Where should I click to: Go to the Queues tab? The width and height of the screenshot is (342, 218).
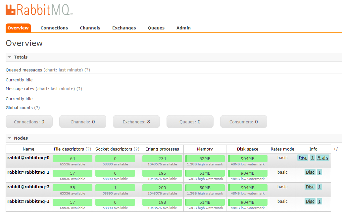(x=156, y=28)
